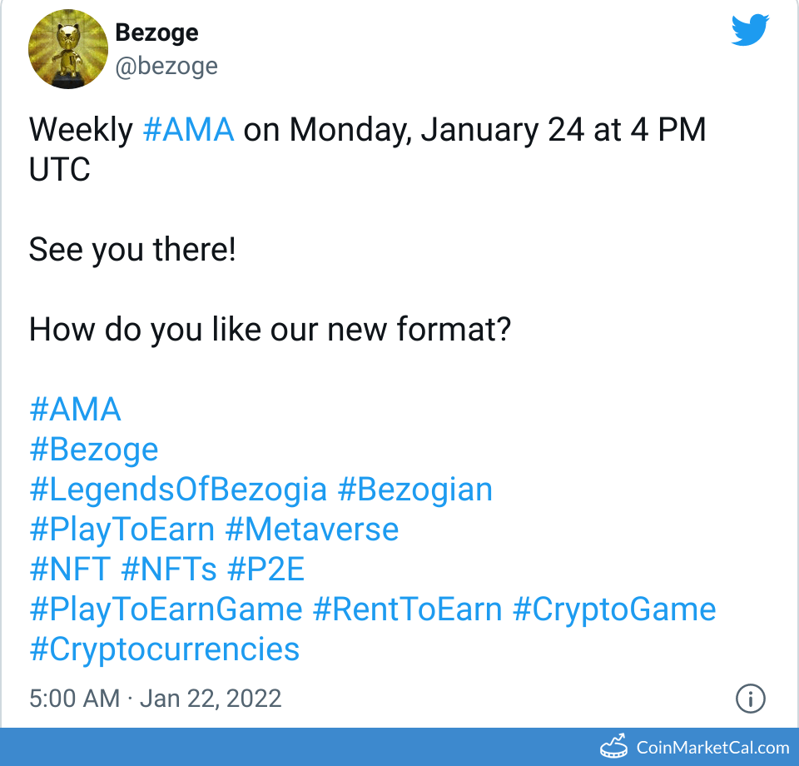Open the #Bezoge hashtag
Image resolution: width=799 pixels, height=766 pixels.
93,450
